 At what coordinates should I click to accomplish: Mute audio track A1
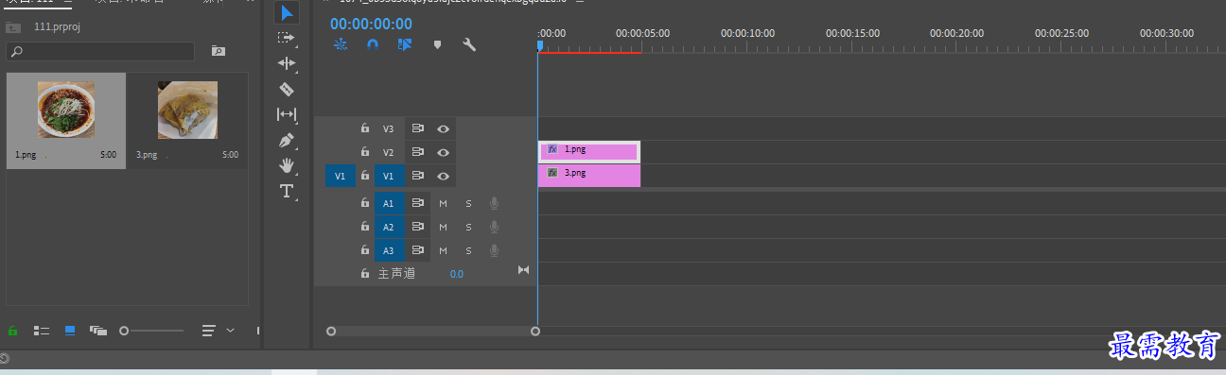point(443,203)
